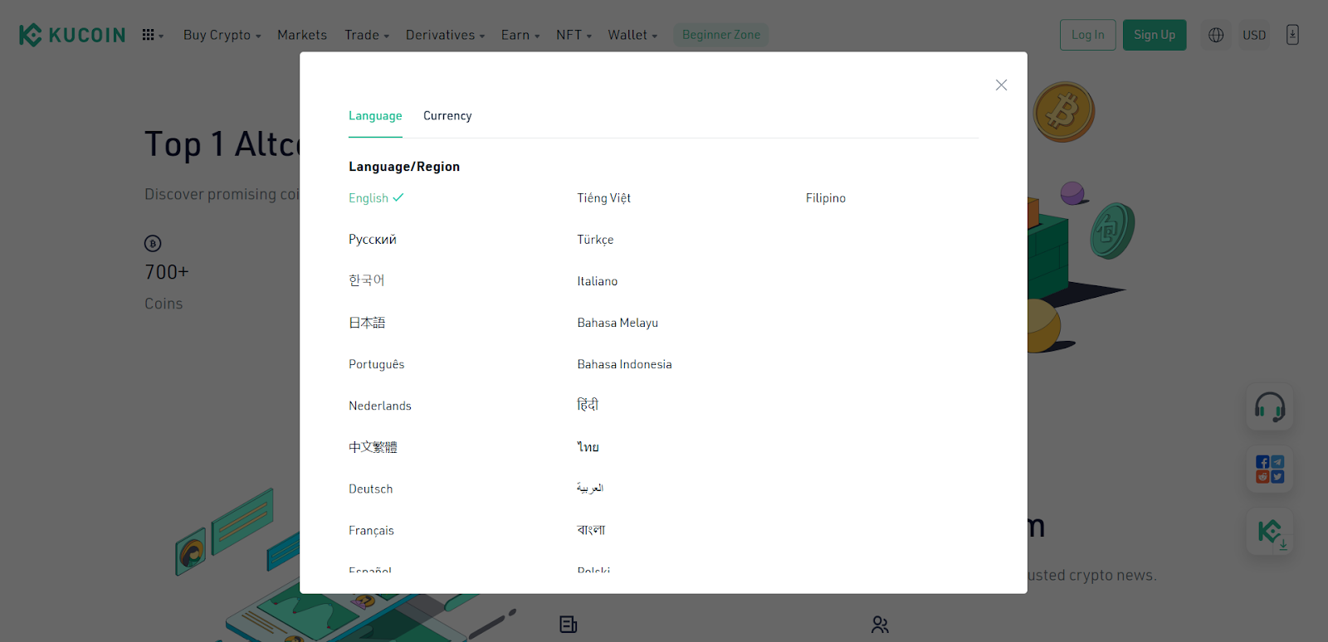1328x642 pixels.
Task: Select 日本語 (Japanese) language
Action: tap(367, 323)
